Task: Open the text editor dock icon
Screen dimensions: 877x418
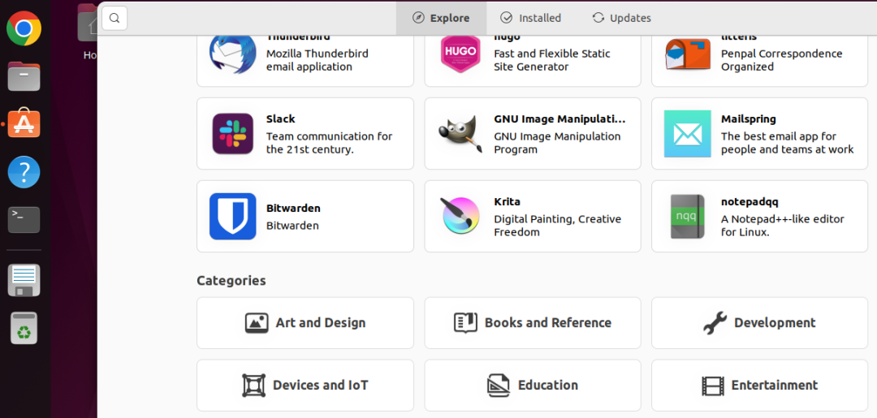Action: (x=24, y=279)
